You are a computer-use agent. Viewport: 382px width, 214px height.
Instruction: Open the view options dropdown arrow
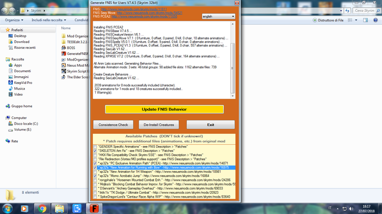[x=356, y=20]
